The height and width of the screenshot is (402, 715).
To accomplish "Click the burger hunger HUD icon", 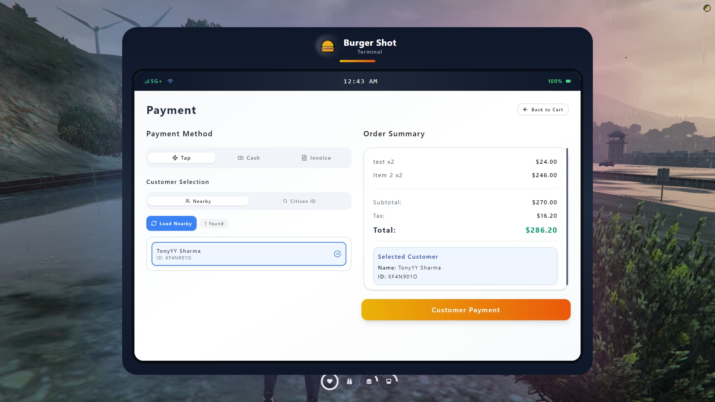I will coord(369,381).
